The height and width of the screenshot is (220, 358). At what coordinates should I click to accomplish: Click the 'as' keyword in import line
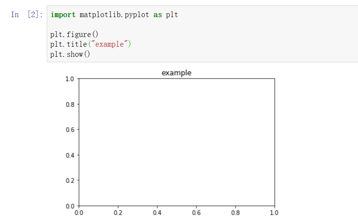(157, 15)
